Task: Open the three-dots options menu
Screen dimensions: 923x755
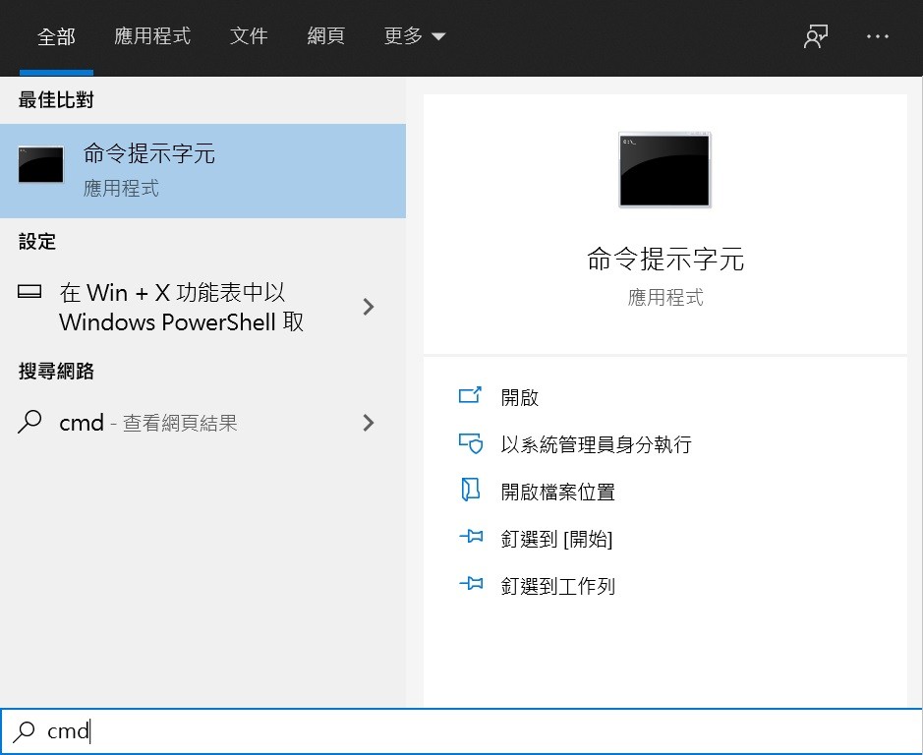Action: (x=877, y=36)
